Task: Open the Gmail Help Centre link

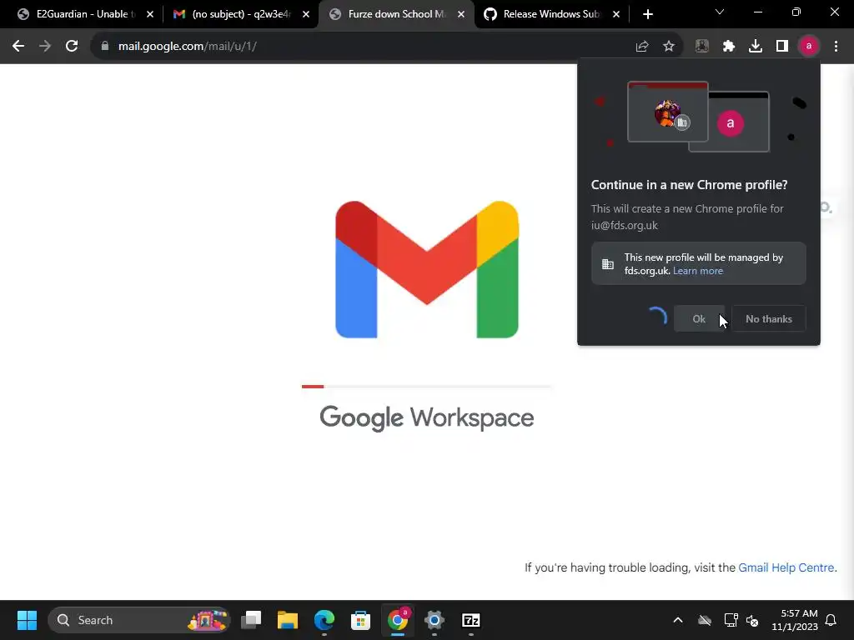Action: point(786,567)
